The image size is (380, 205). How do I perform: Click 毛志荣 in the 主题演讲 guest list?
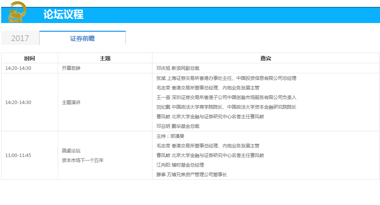point(208,88)
